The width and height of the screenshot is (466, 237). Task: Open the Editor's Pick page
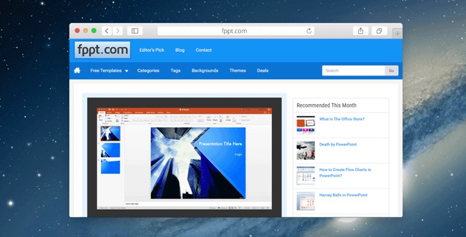[x=152, y=50]
